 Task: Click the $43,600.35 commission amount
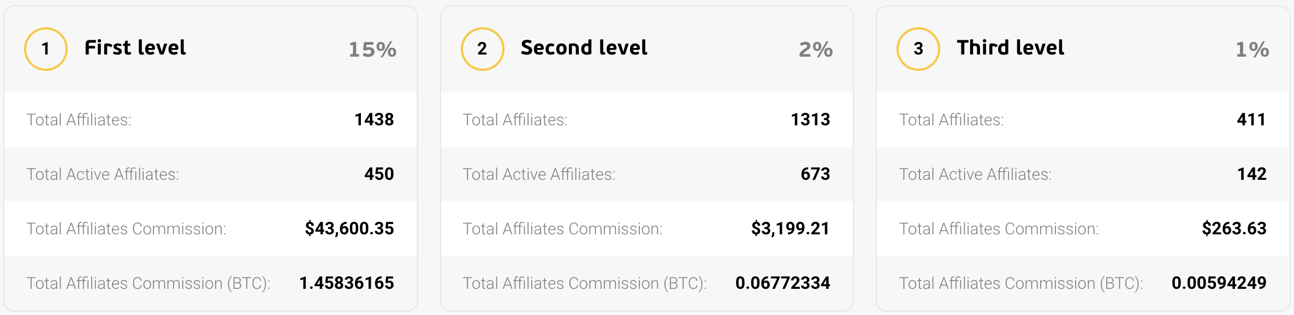point(349,228)
